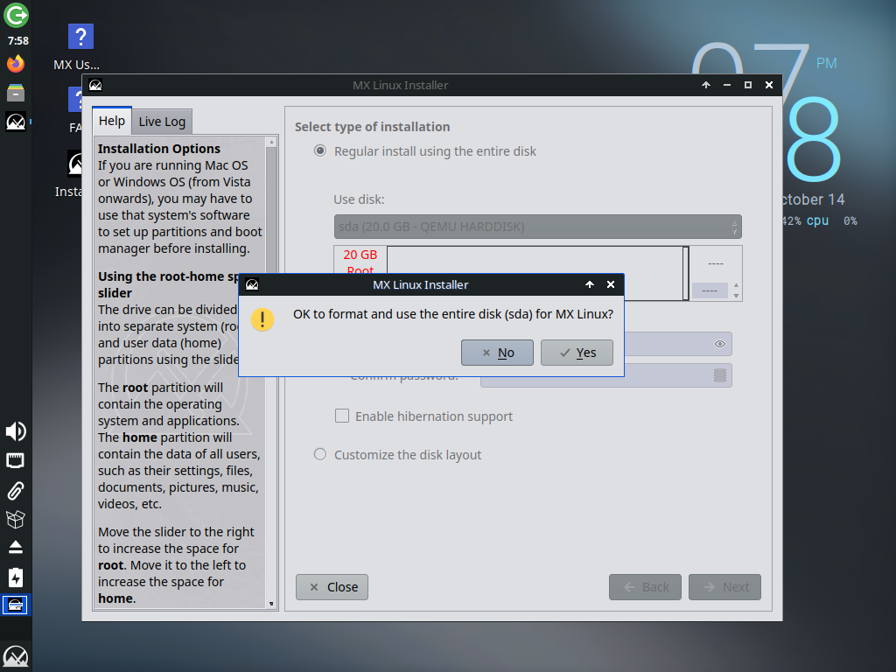Open the battery power manager icon

(16, 577)
